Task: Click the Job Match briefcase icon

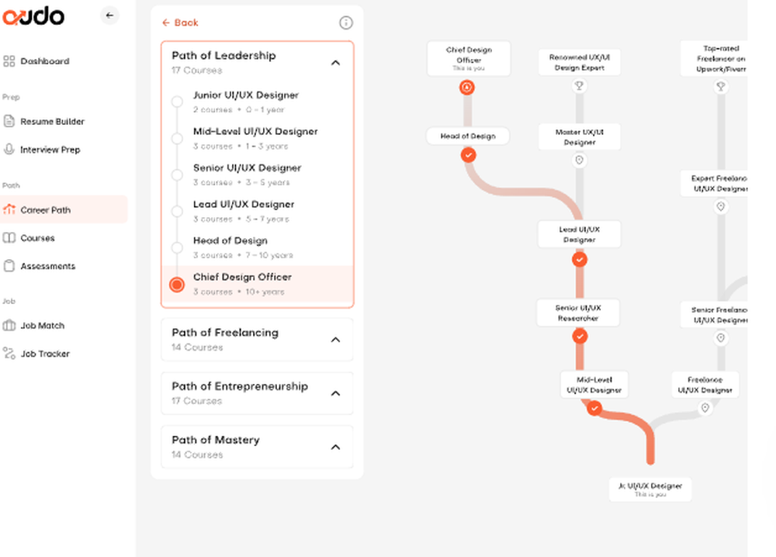Action: (9, 326)
